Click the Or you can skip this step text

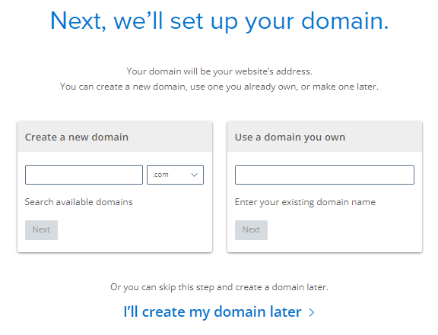click(x=219, y=287)
